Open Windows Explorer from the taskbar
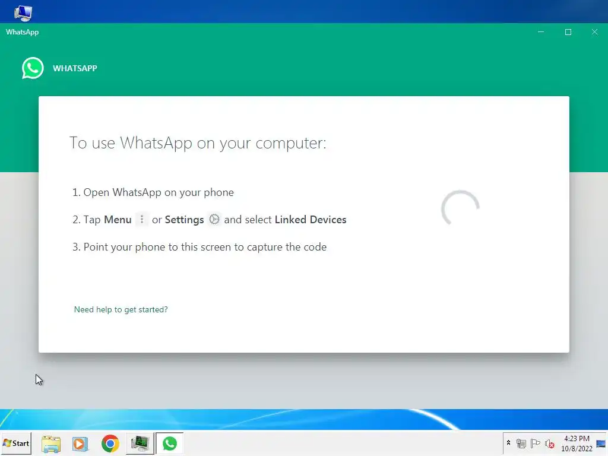 coord(51,444)
